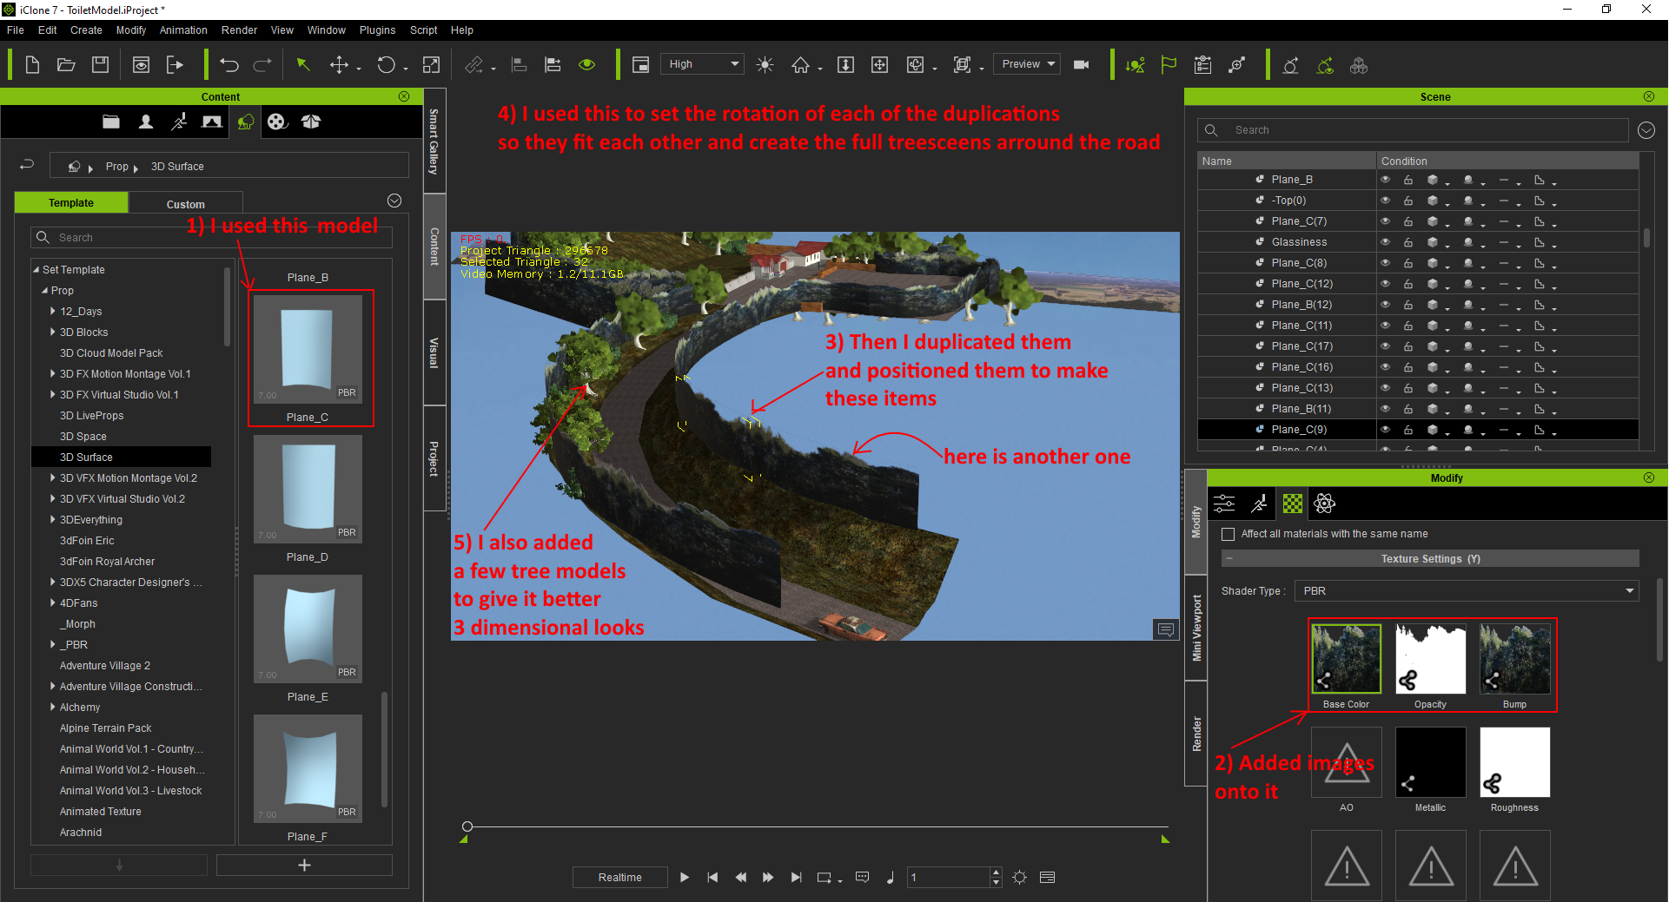Click the green flag toolbar icon
Viewport: 1669px width, 902px height.
[1169, 65]
